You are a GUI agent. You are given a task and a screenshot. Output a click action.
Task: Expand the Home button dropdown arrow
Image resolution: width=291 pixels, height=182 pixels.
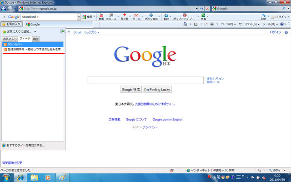coord(190,24)
